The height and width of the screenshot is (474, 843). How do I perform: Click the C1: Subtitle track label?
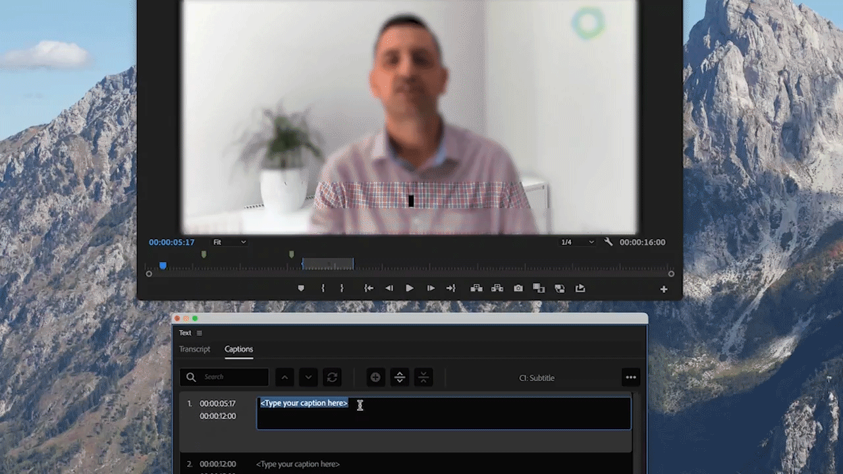coord(537,378)
